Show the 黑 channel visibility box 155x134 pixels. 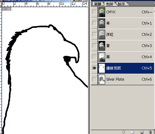click(x=94, y=57)
